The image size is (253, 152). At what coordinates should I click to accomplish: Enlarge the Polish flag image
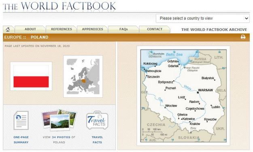(x=31, y=76)
